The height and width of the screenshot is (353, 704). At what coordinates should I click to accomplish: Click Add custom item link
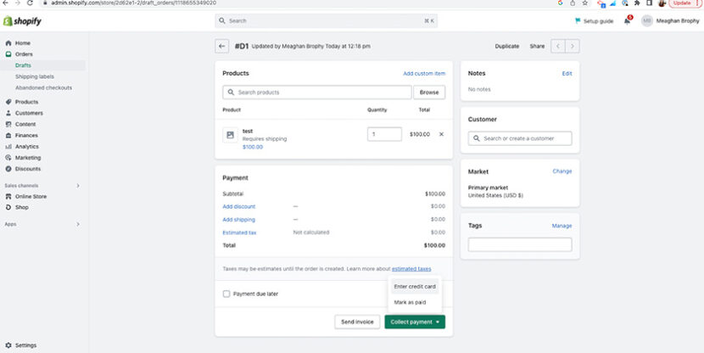(423, 74)
